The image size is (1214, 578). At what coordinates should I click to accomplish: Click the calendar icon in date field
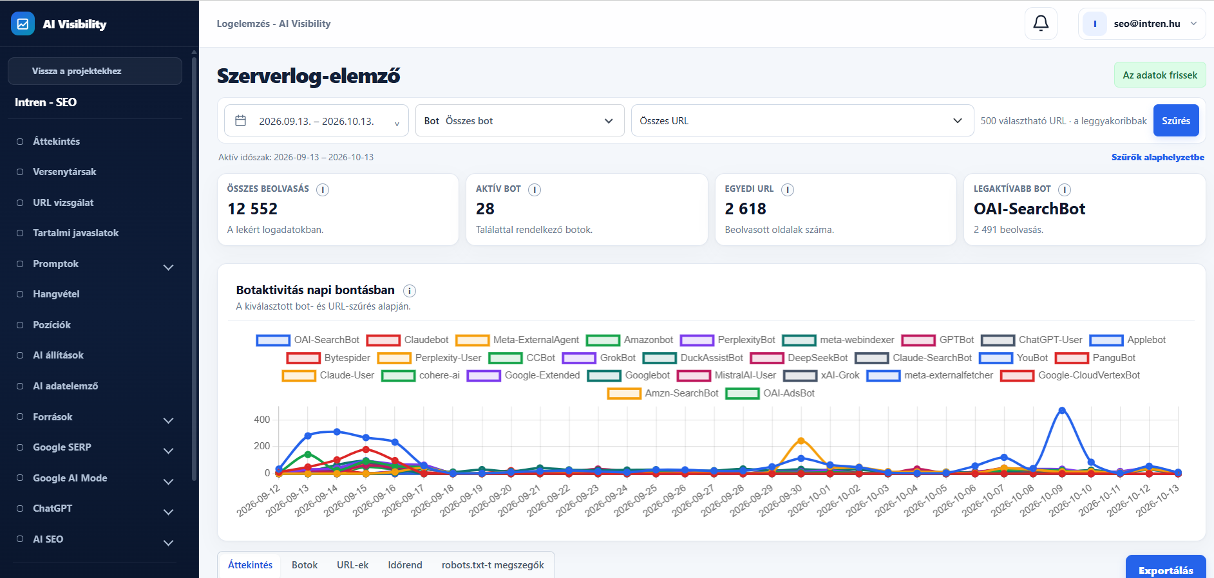(x=241, y=120)
